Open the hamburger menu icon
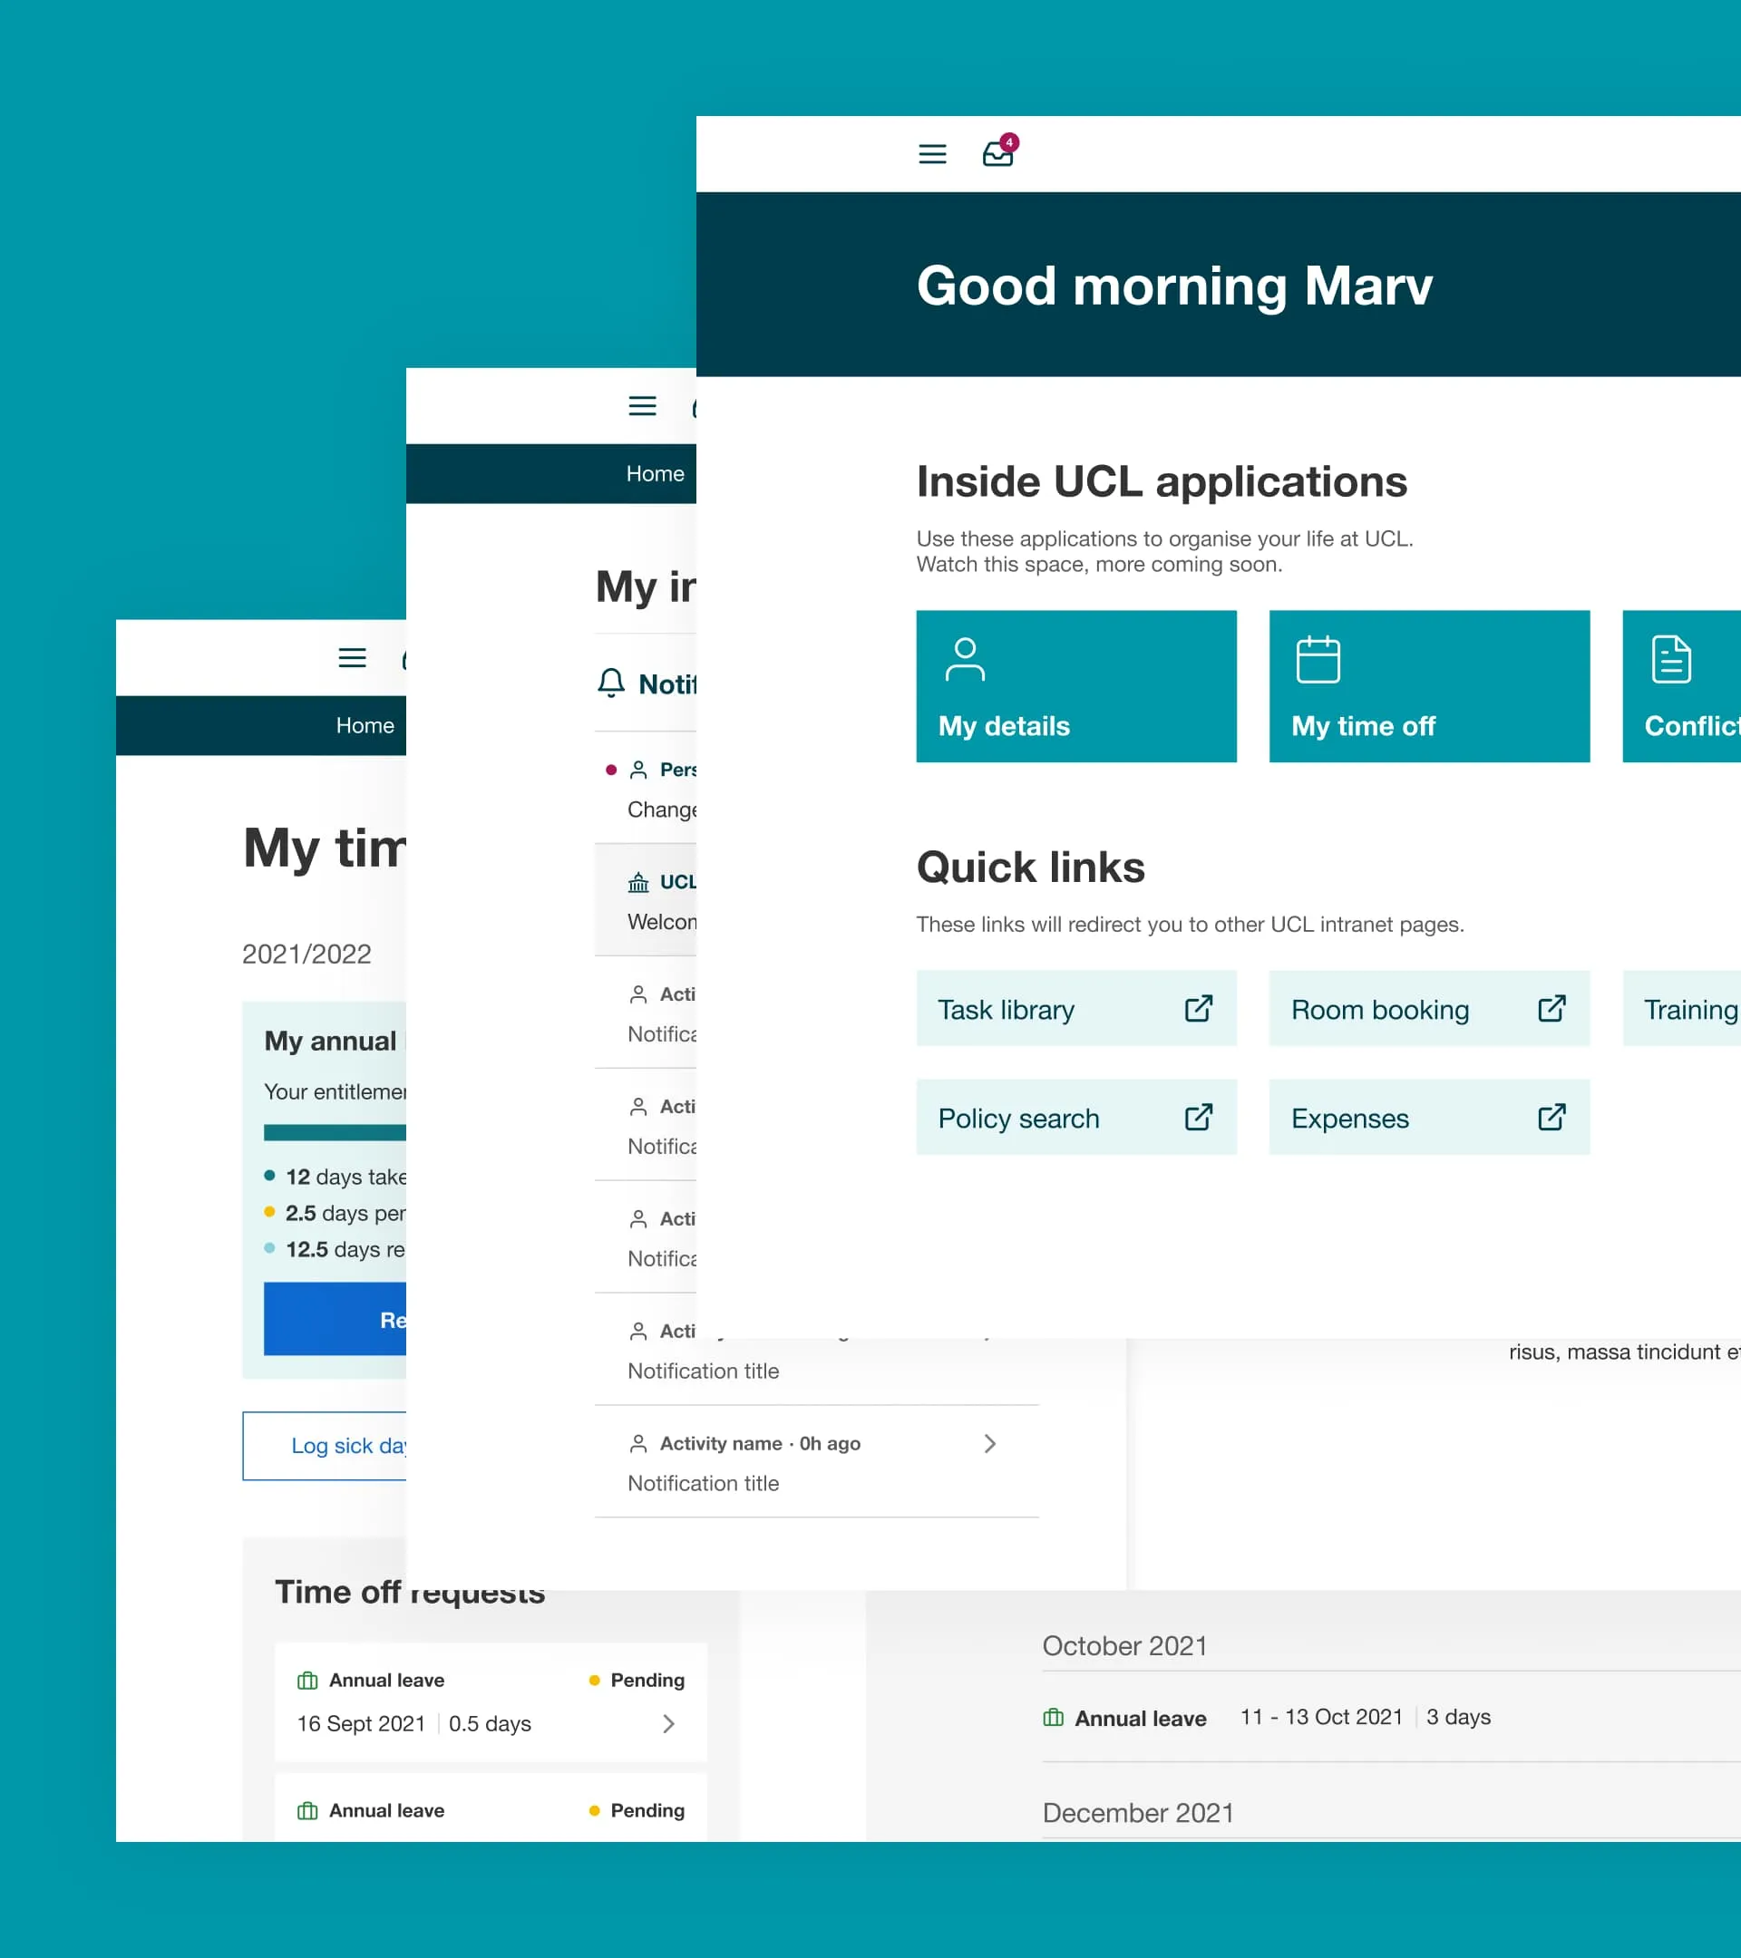This screenshot has height=1958, width=1741. 933,154
